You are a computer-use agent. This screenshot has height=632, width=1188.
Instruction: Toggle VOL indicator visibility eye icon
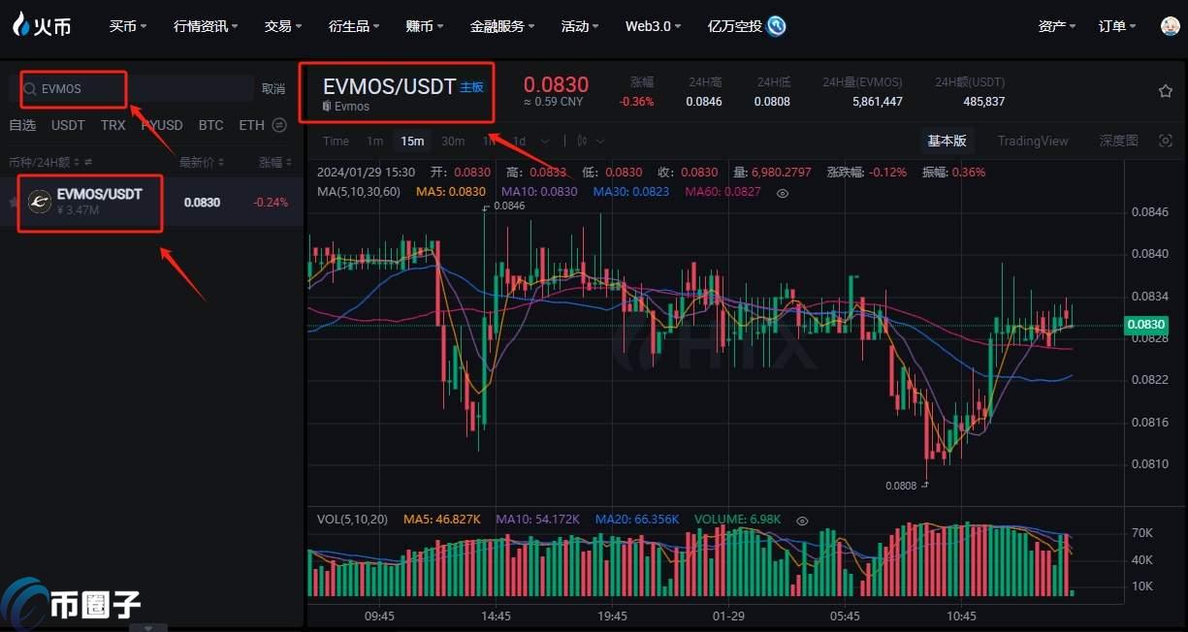point(802,521)
